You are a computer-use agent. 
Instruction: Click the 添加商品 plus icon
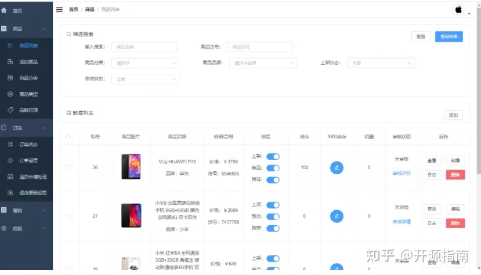tap(10, 61)
